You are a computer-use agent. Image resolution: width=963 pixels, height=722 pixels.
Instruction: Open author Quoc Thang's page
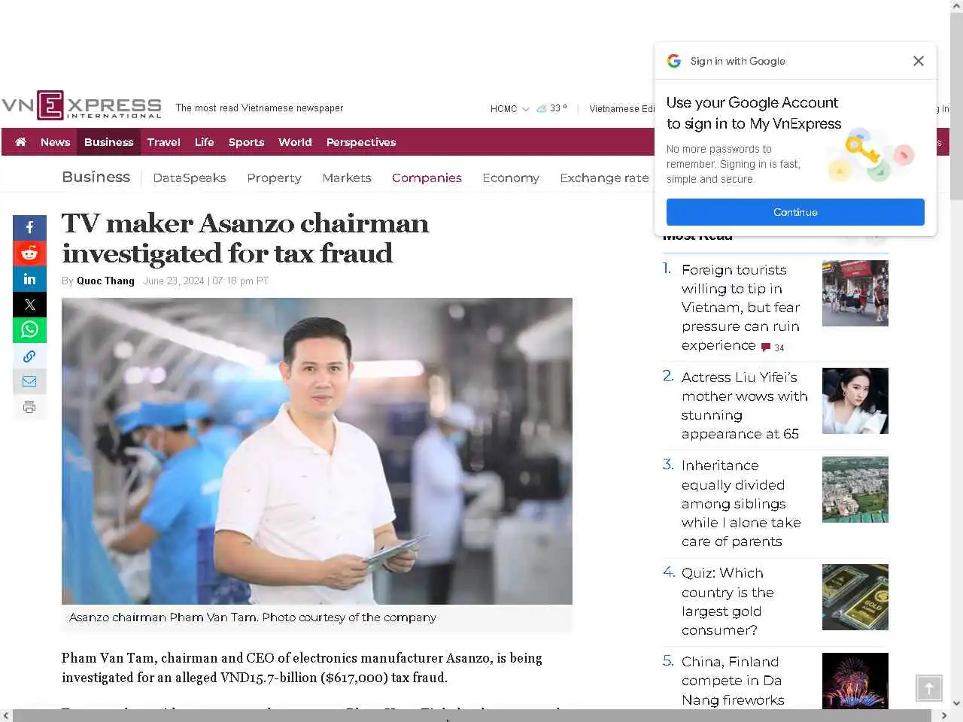(x=105, y=281)
